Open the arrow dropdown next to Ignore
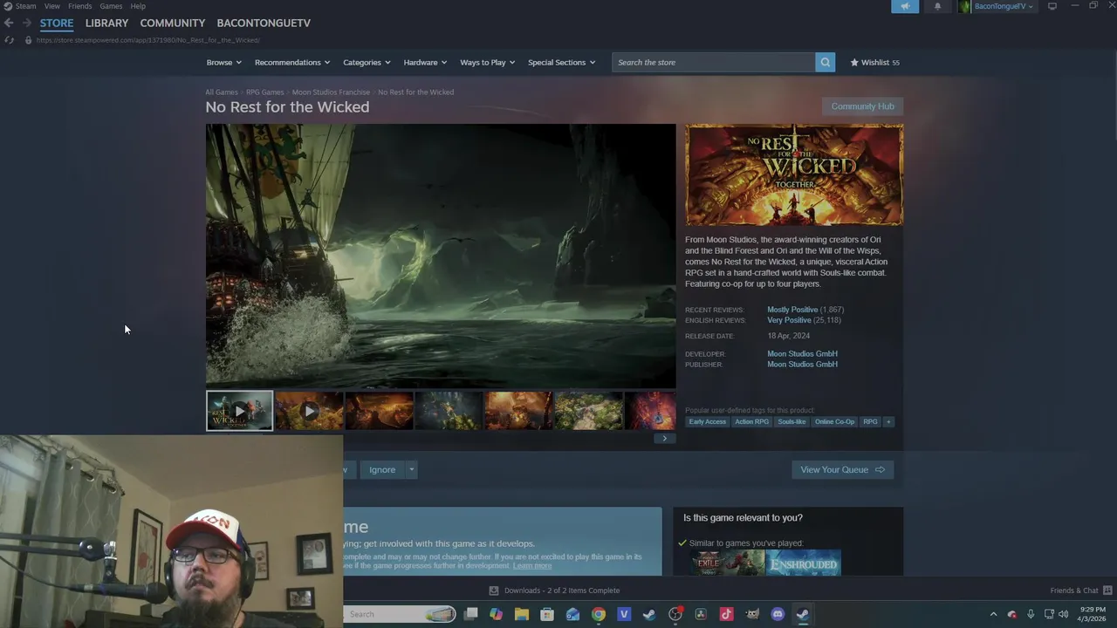The height and width of the screenshot is (628, 1117). click(x=411, y=469)
